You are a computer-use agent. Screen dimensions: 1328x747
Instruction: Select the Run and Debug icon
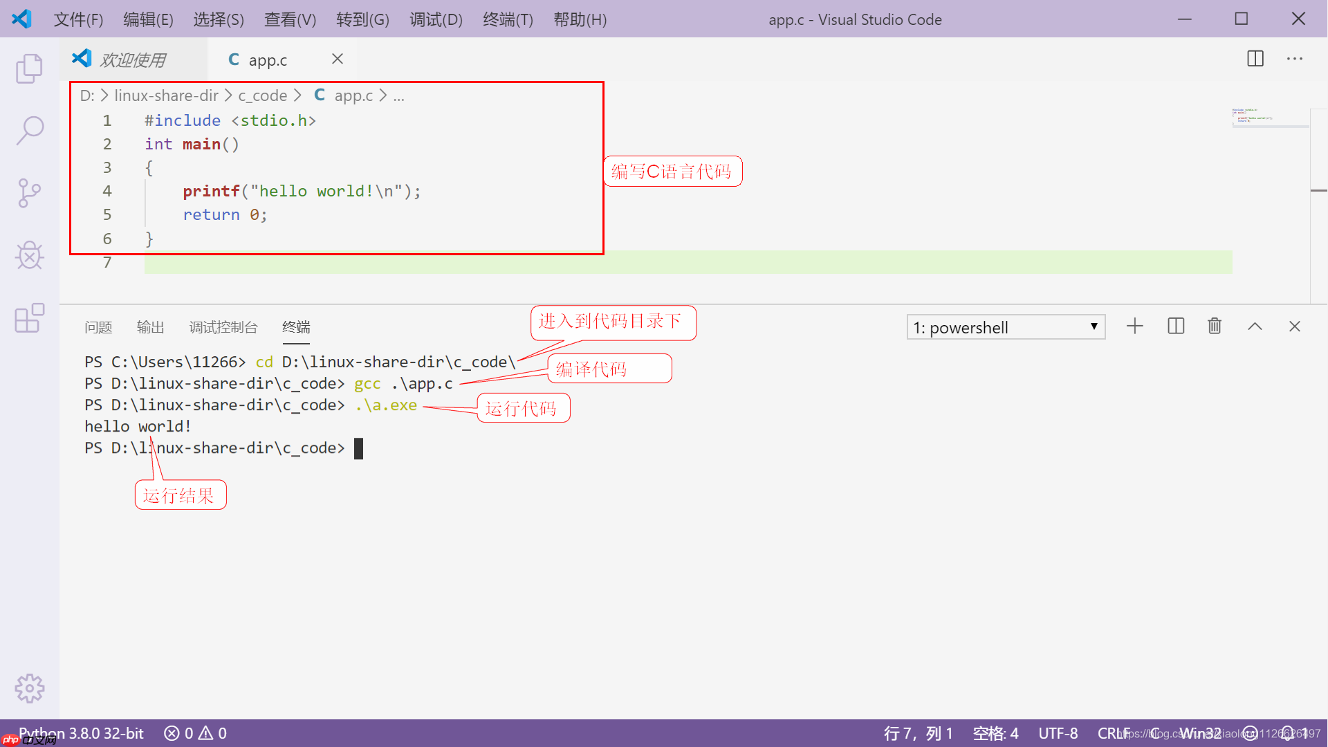29,255
